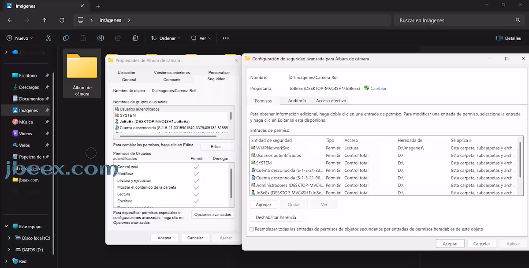
Task: Open Webs folder in the sidebar
Action: (24, 145)
